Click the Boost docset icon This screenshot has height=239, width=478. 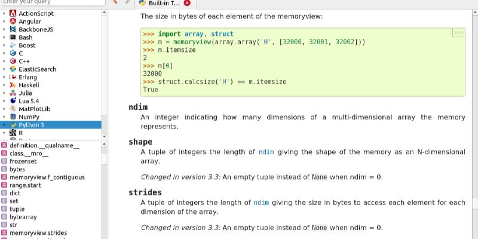pos(13,45)
